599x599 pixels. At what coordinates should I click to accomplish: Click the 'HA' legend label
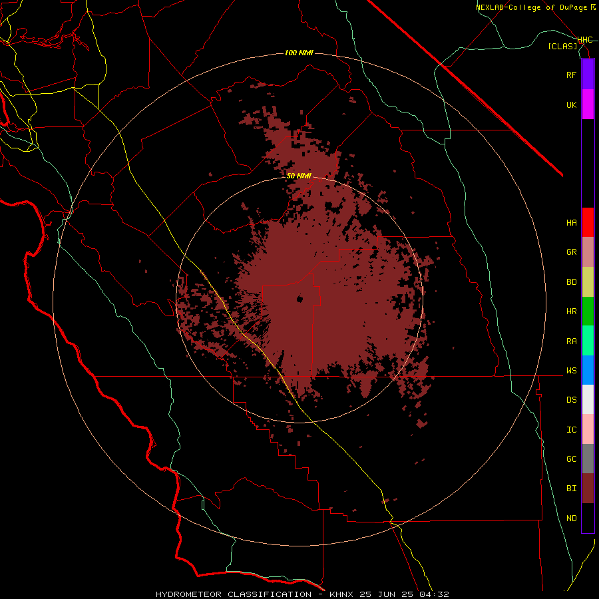click(x=571, y=223)
